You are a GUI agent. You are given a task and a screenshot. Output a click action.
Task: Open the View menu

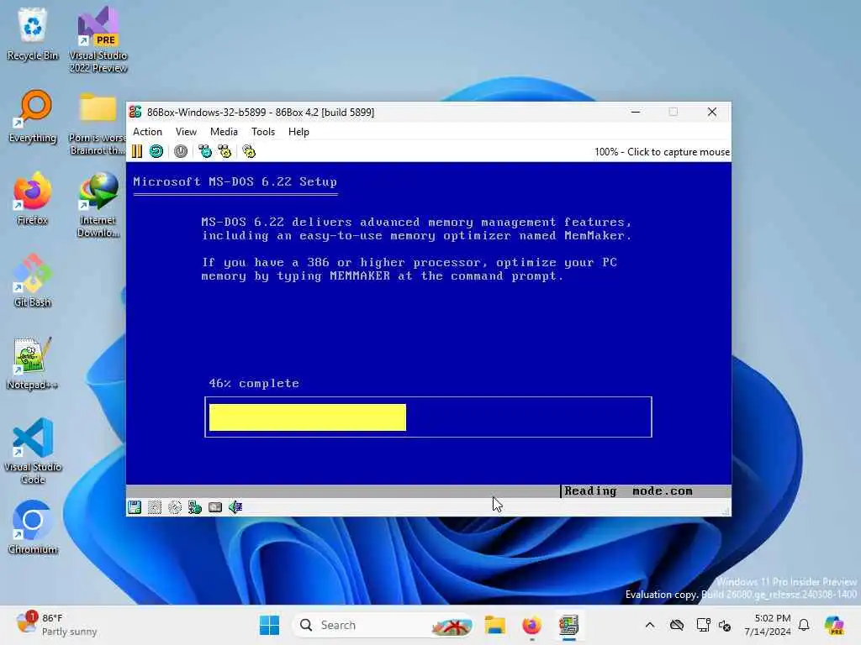coord(186,132)
